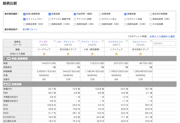
Task: Enable the 長期成長率（3年） checkbox
Action: tap(151, 19)
